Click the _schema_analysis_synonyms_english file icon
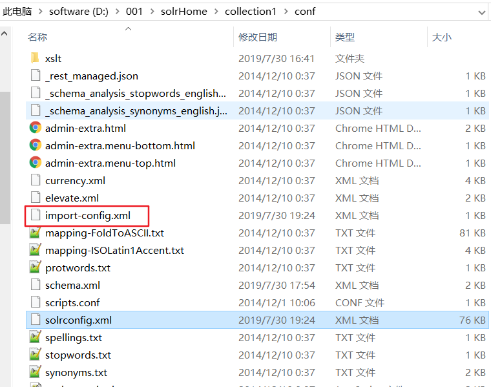 36,110
